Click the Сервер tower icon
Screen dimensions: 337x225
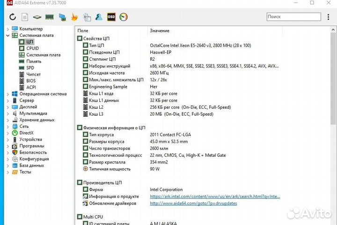(15, 100)
